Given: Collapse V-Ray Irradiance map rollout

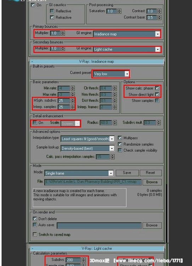Looking at the screenshot, I should click(97, 61).
